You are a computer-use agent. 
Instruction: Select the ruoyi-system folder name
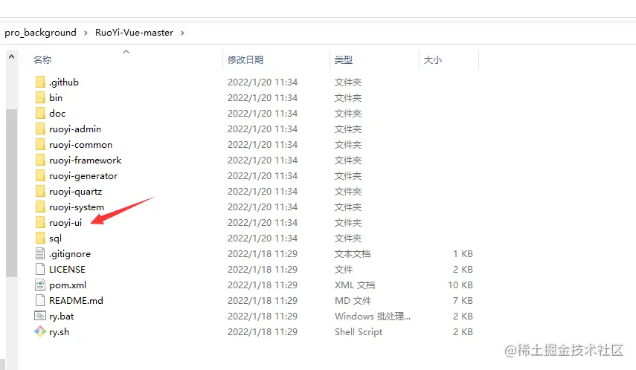tap(77, 207)
